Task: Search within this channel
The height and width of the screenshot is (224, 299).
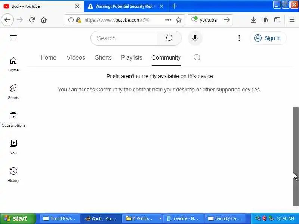Action: 197,57
